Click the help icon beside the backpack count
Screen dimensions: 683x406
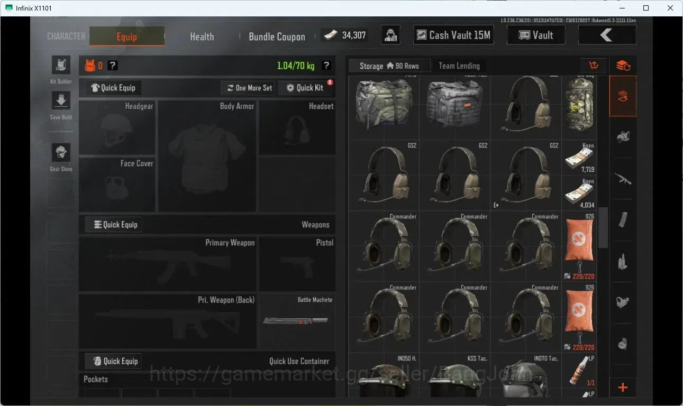pyautogui.click(x=113, y=66)
